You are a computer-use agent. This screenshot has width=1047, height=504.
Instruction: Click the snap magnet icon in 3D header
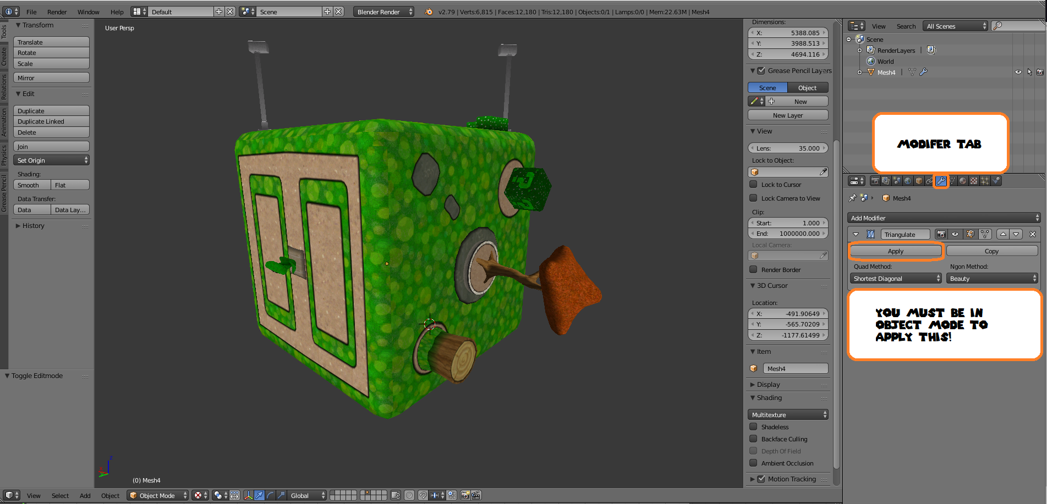coord(423,495)
